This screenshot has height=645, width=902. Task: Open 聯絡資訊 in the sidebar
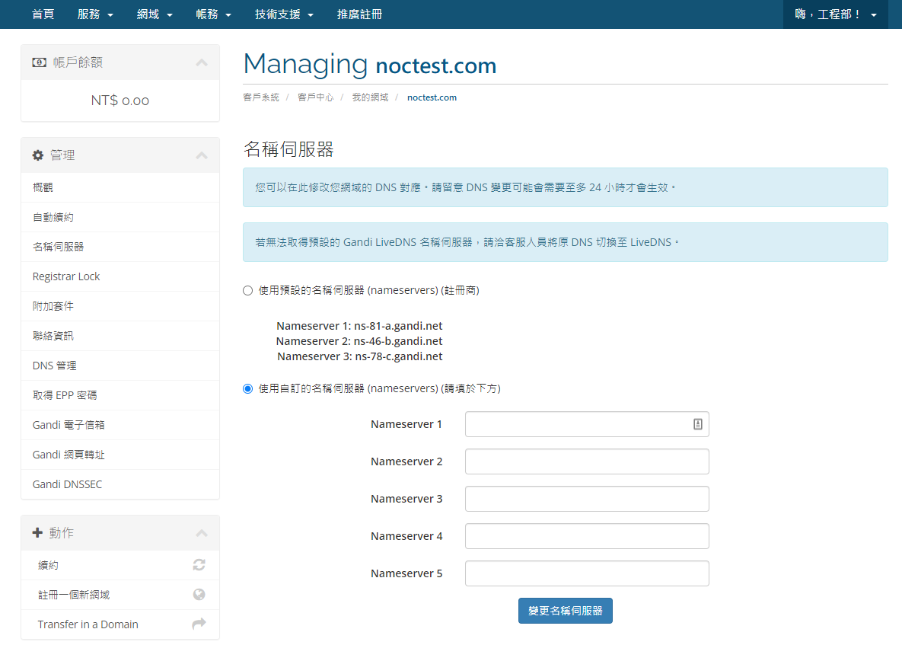[120, 336]
